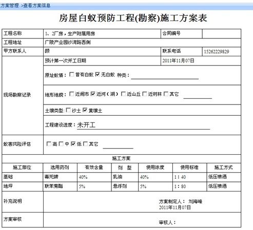Click the 基础 row label

pyautogui.click(x=8, y=177)
